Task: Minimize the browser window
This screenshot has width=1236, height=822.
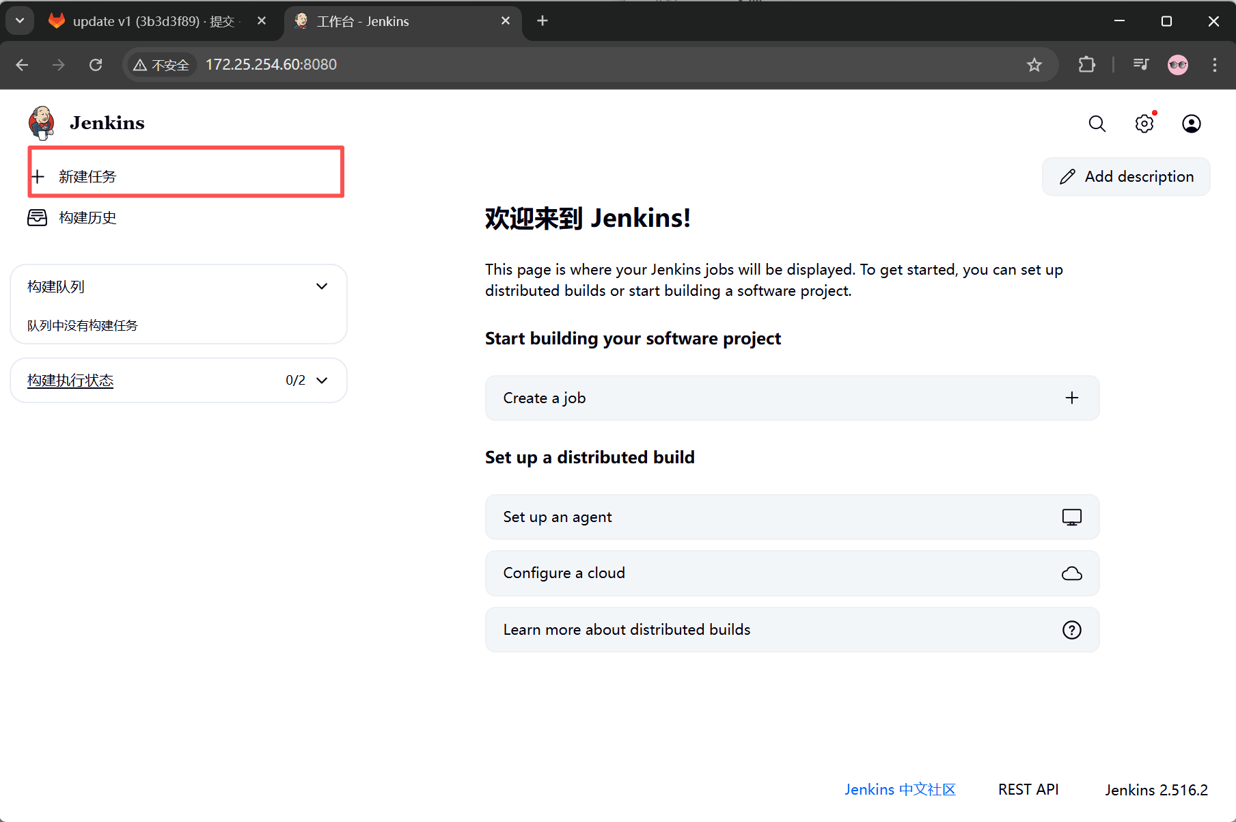Action: [x=1119, y=21]
